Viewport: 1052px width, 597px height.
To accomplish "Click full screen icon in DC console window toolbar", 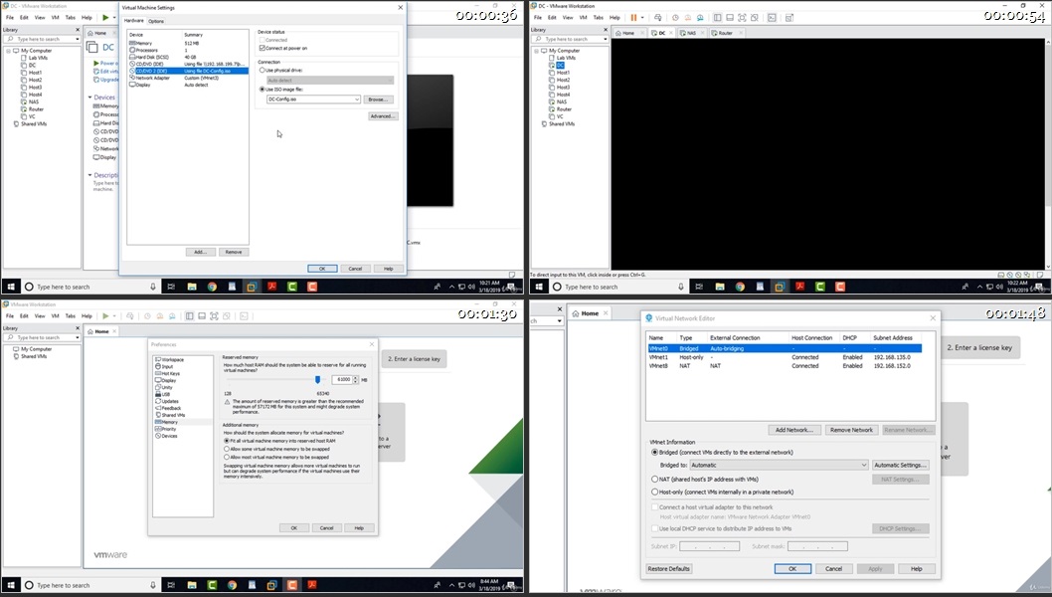I will tap(742, 18).
